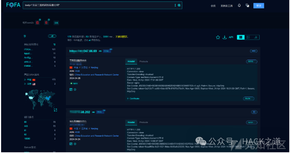
Task: Open host link ending 247.66.69
Action: point(83,51)
